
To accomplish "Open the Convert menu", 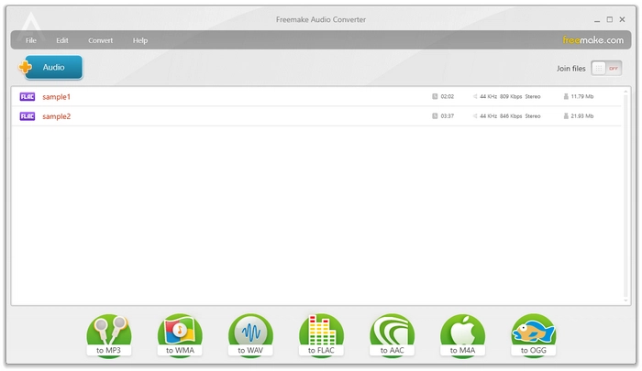I will tap(100, 40).
